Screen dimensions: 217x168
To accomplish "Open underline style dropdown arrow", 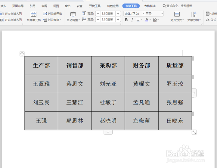I will (x=141, y=20).
